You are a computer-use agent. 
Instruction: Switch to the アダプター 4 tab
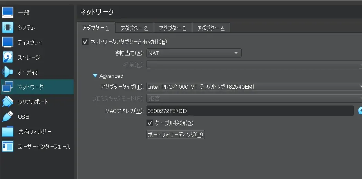pos(211,28)
